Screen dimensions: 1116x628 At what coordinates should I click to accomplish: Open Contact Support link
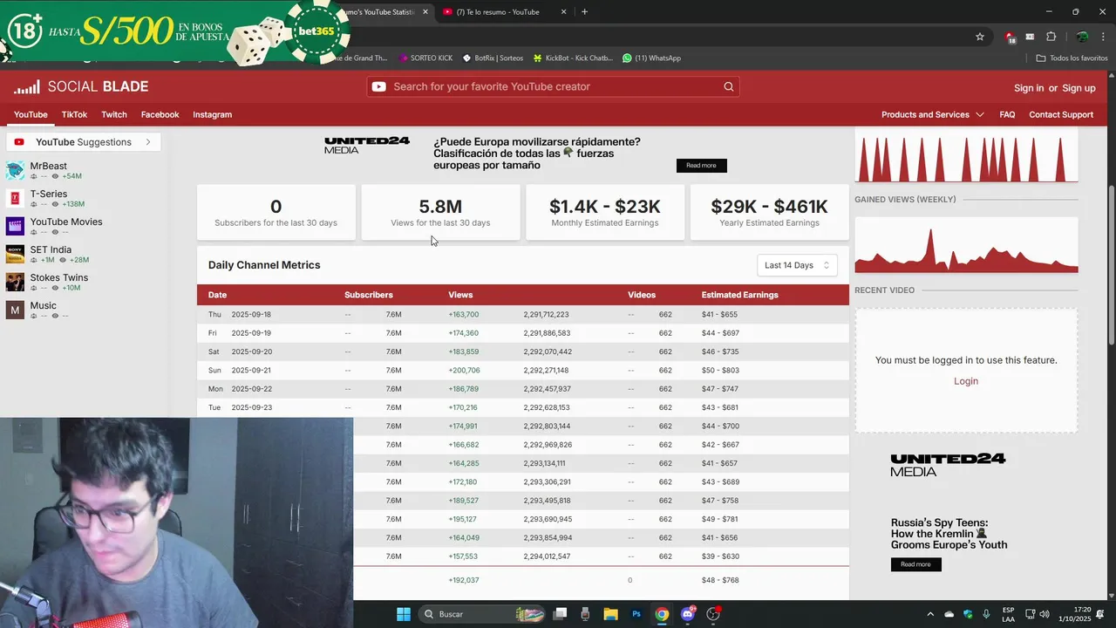tap(1061, 114)
